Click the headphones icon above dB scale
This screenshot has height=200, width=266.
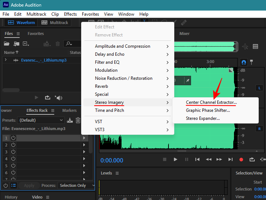(x=244, y=62)
